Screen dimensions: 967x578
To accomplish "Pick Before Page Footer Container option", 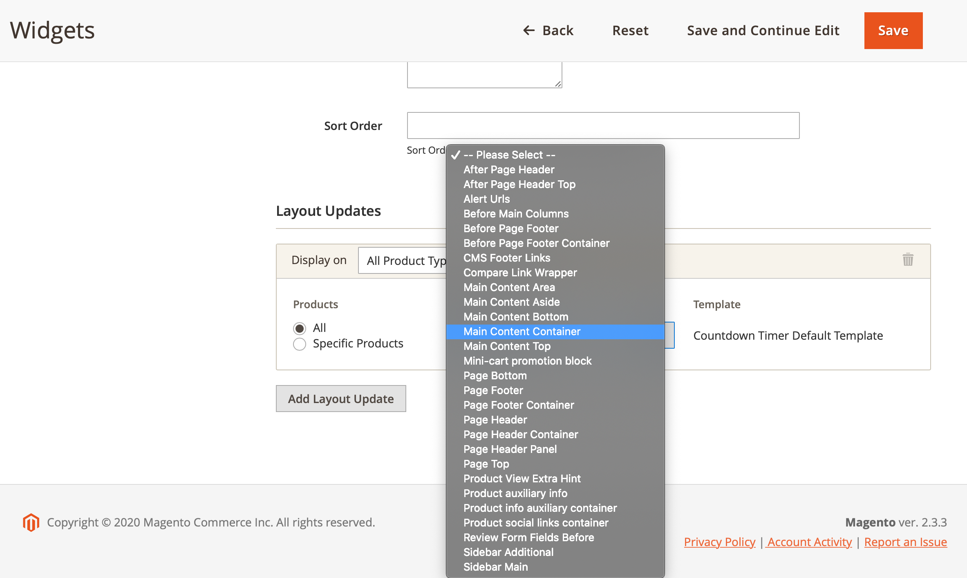I will tap(555, 243).
